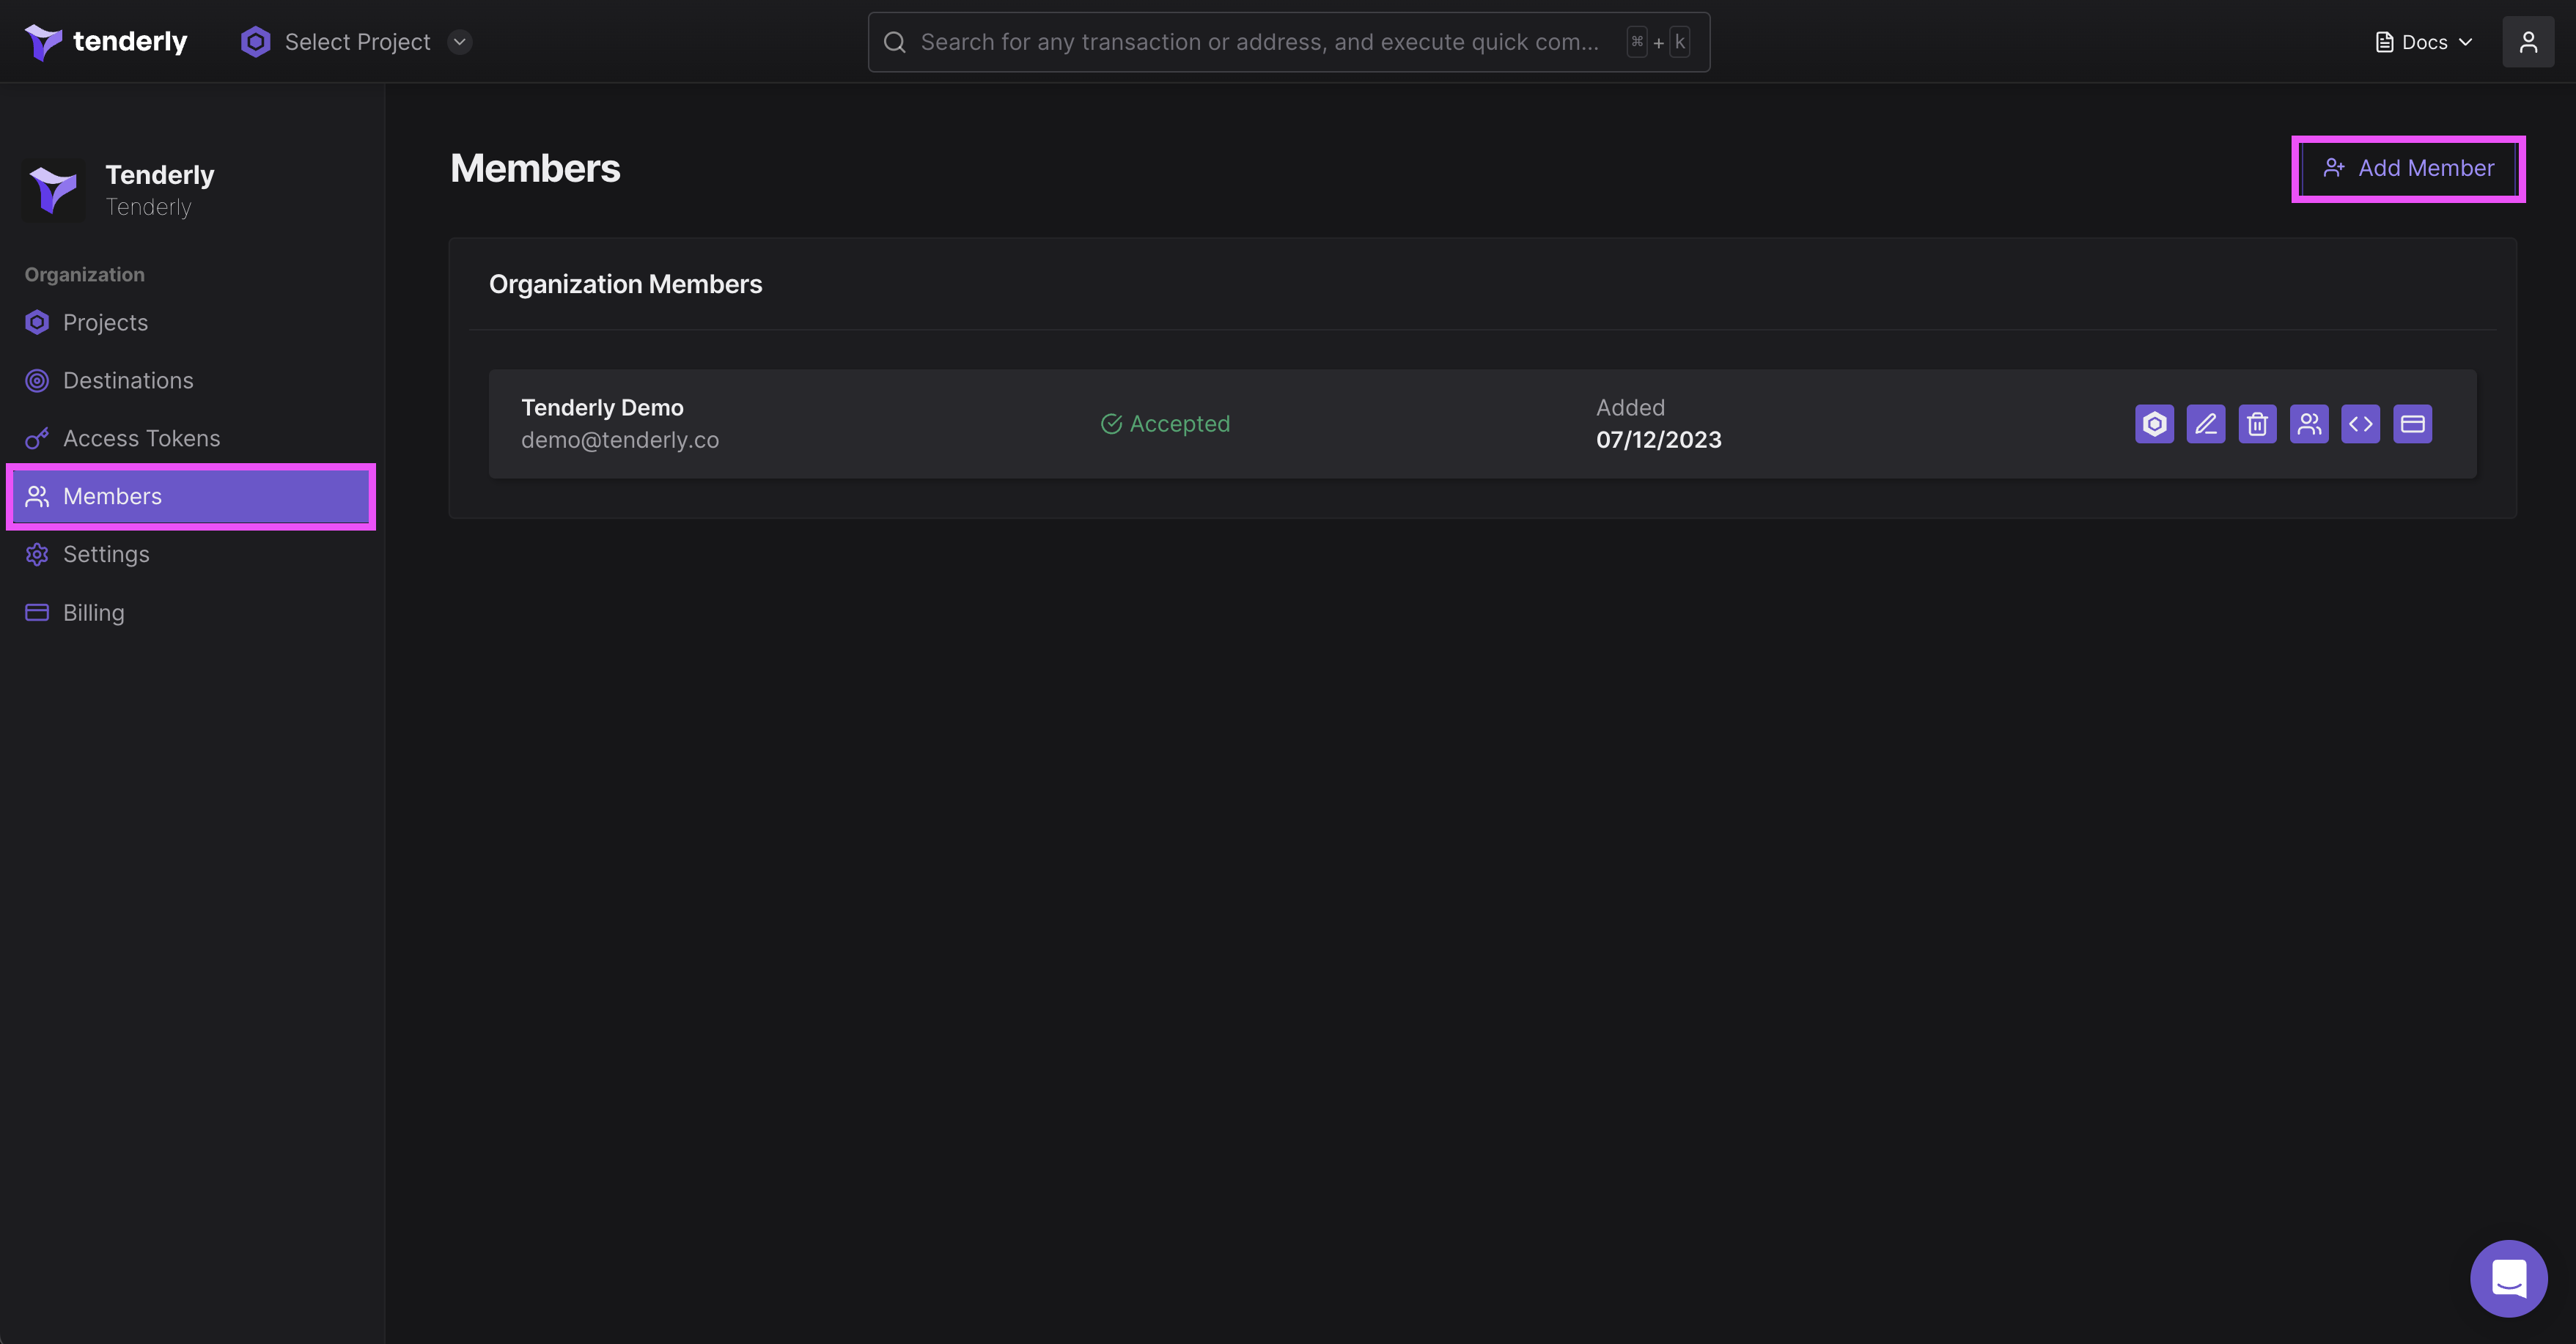This screenshot has width=2576, height=1344.
Task: Click the hexagon project icon in top bar
Action: tap(256, 42)
